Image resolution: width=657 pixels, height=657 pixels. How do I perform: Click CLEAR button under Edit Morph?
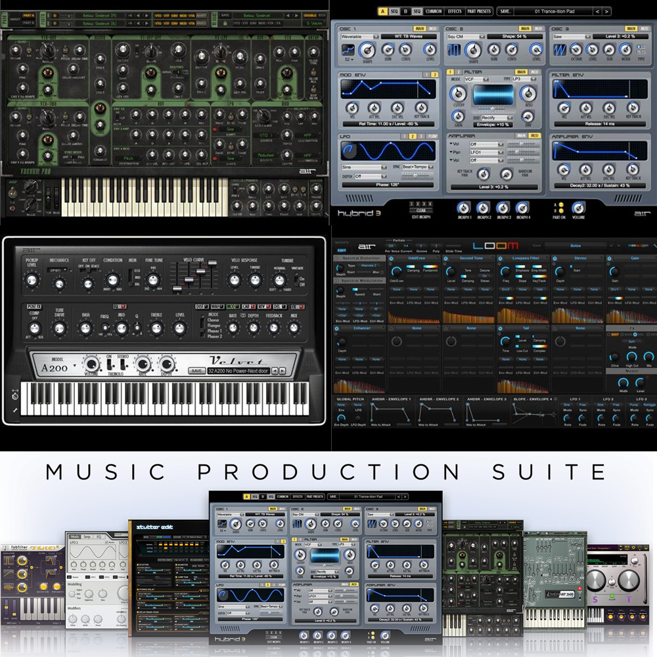coord(421,210)
